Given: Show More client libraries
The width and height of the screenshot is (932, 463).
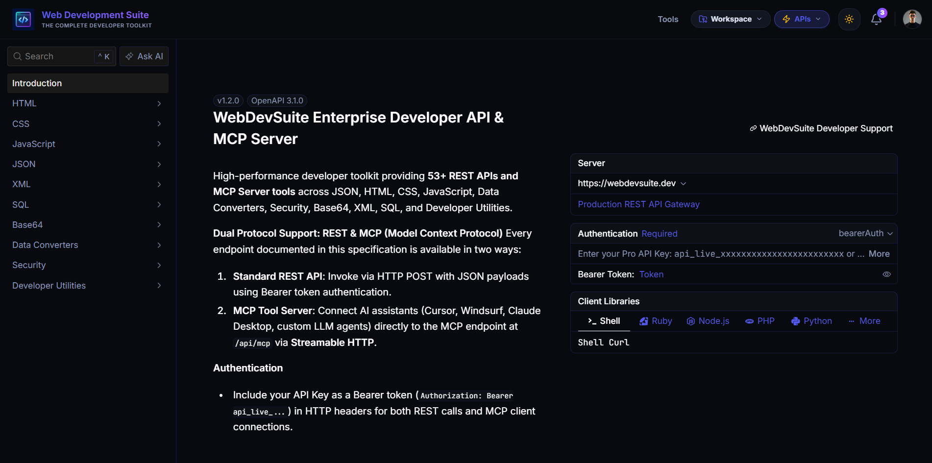Looking at the screenshot, I should pyautogui.click(x=864, y=321).
